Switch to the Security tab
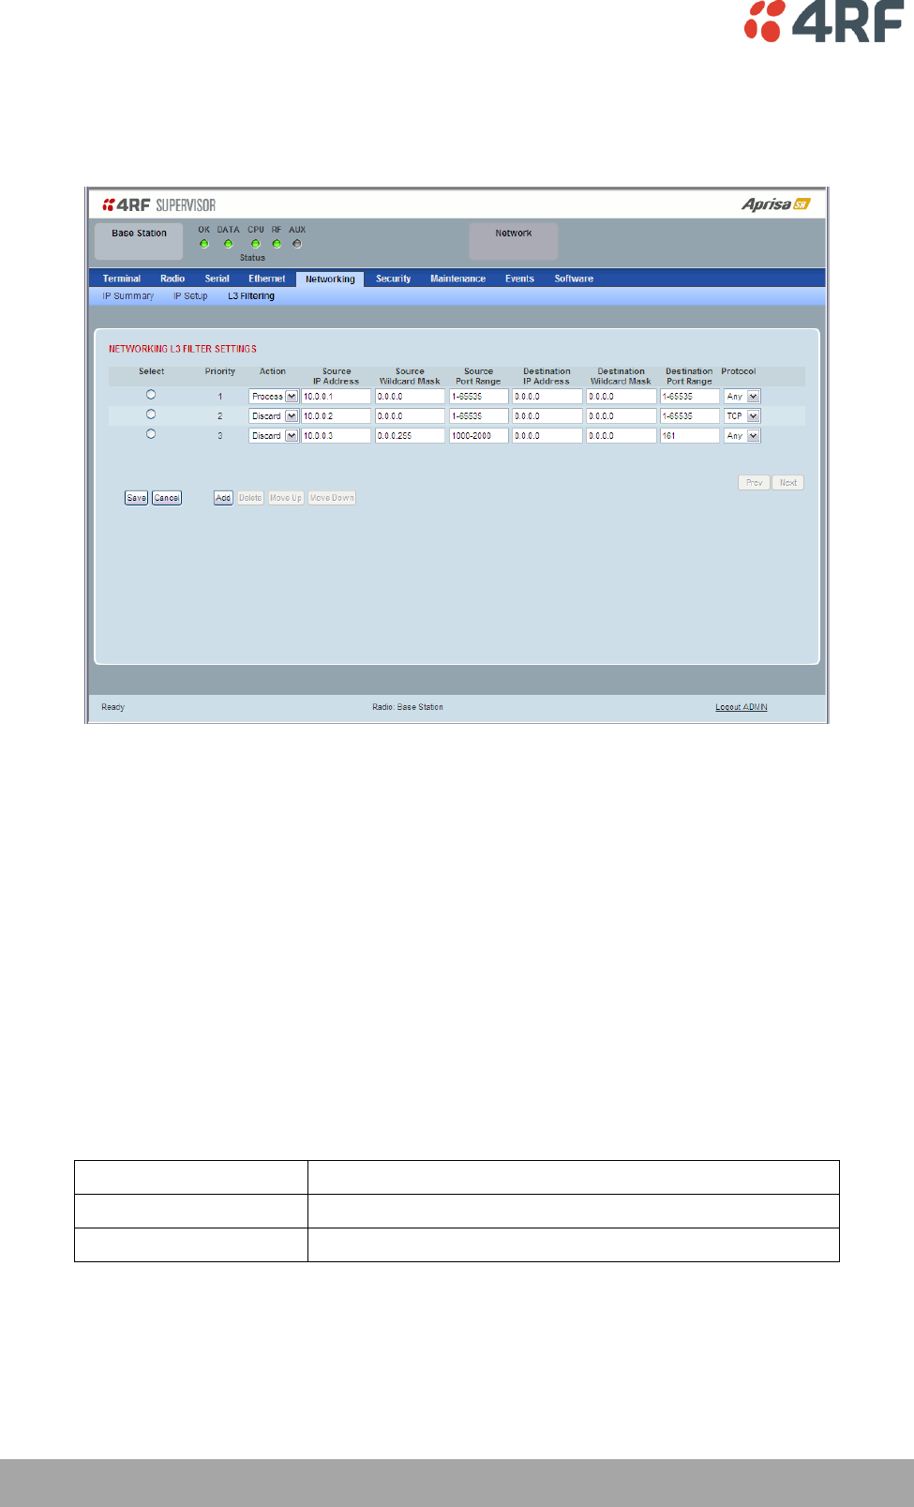The width and height of the screenshot is (914, 1507). pos(394,279)
